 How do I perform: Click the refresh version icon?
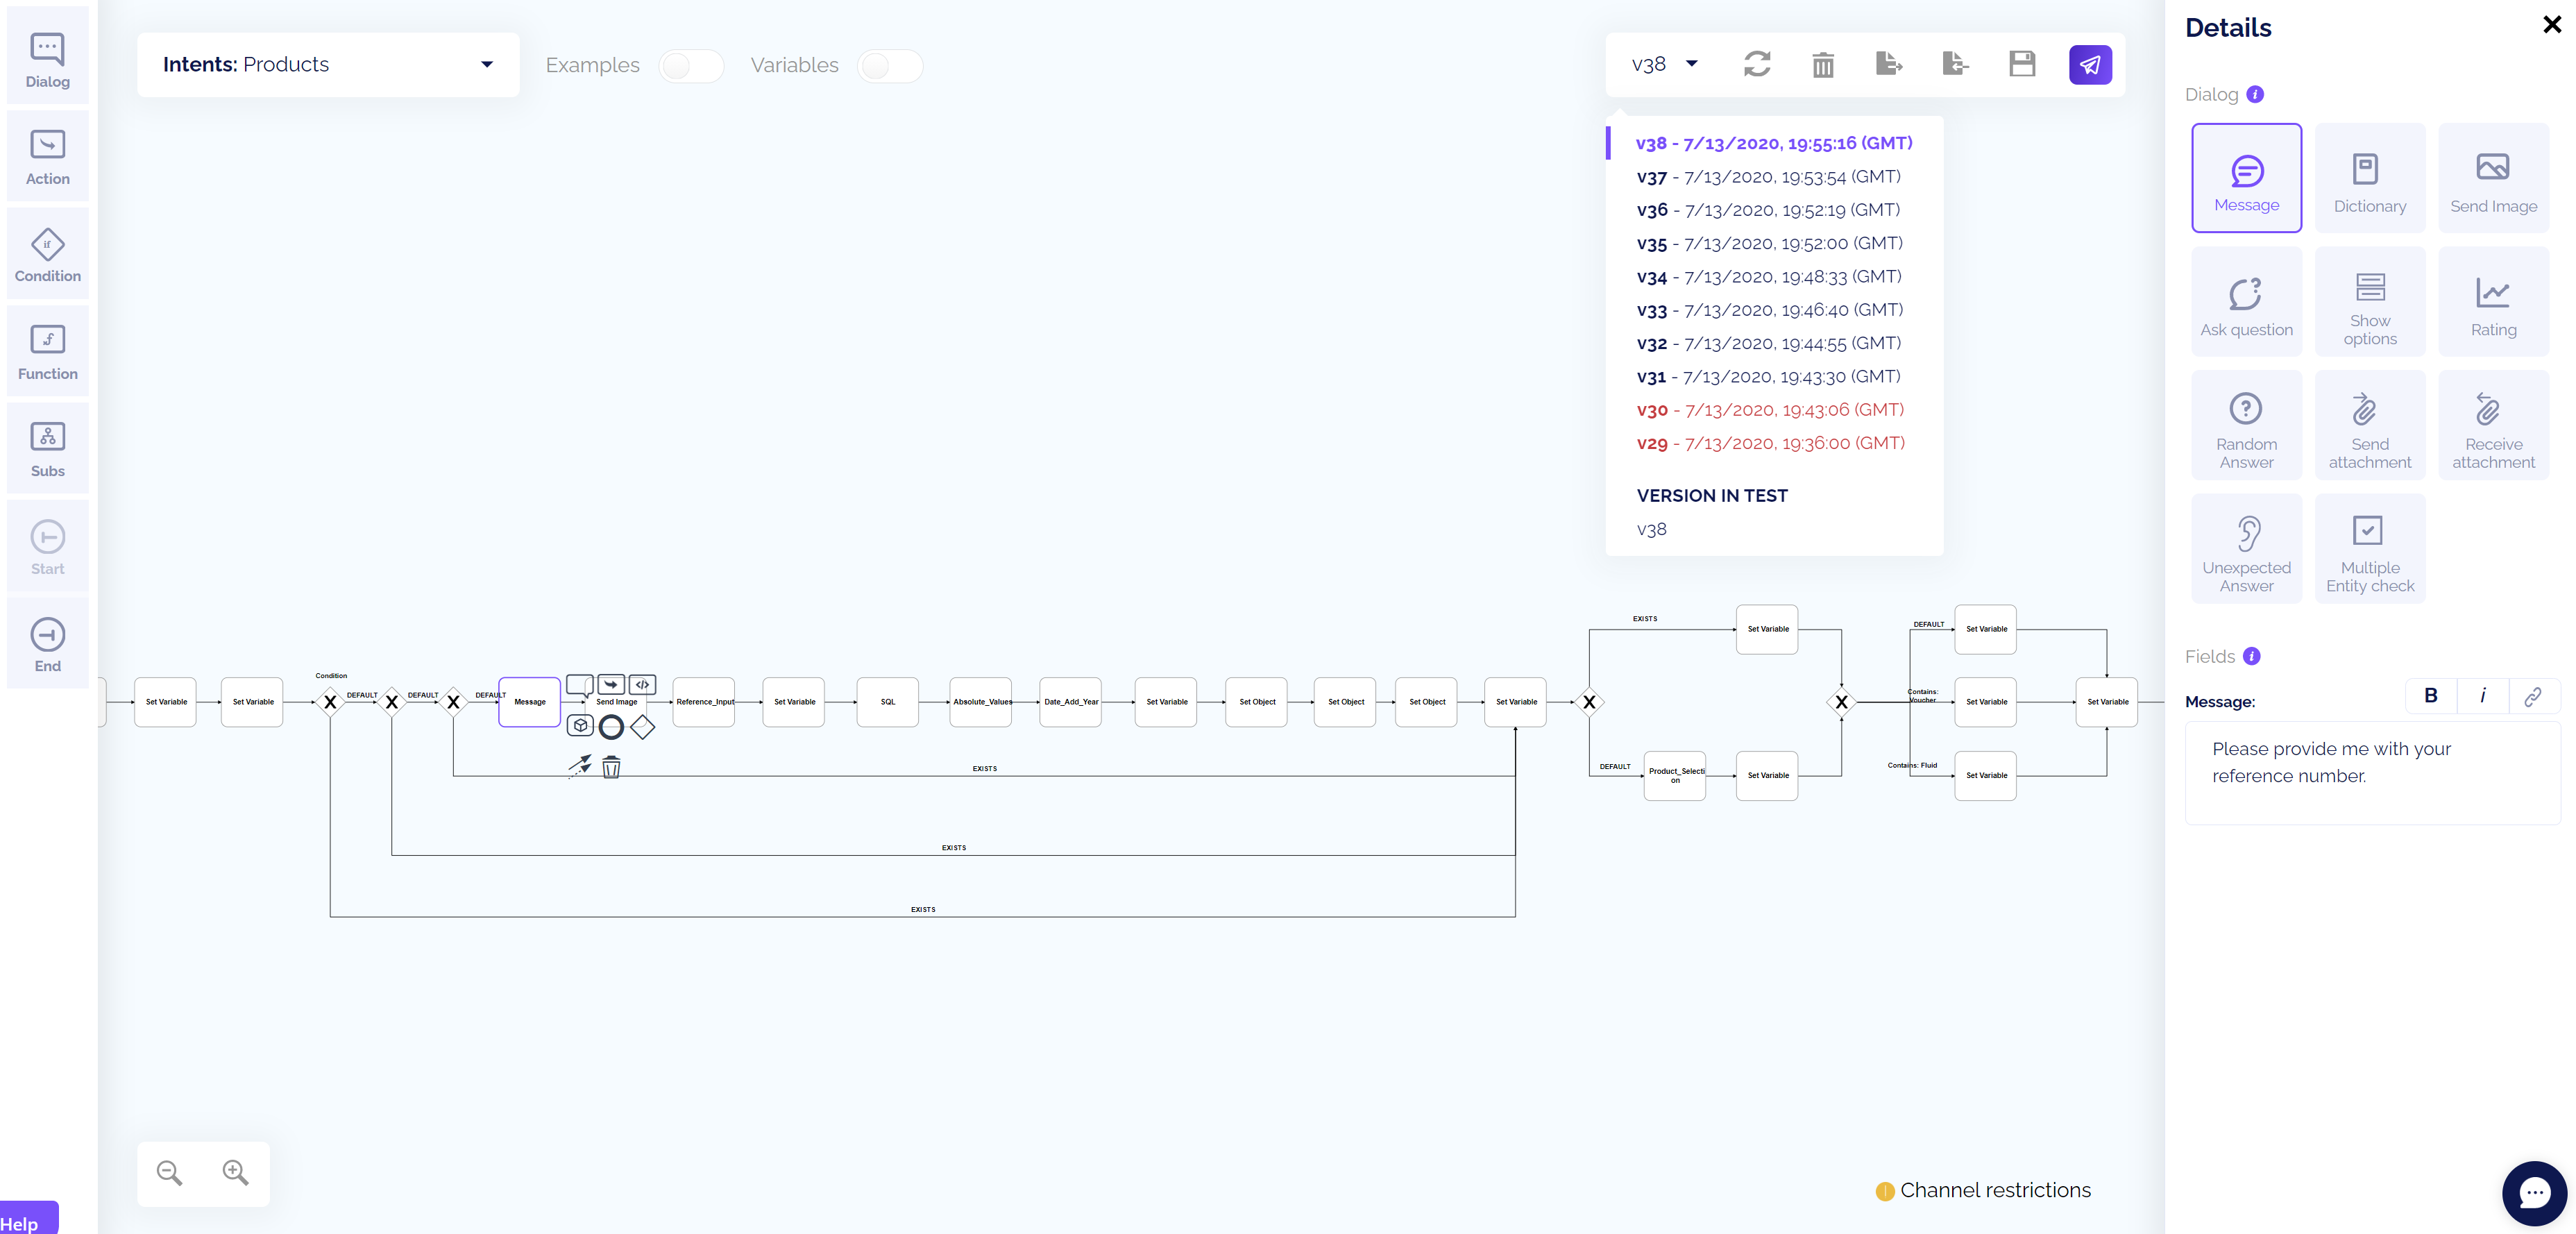tap(1757, 64)
